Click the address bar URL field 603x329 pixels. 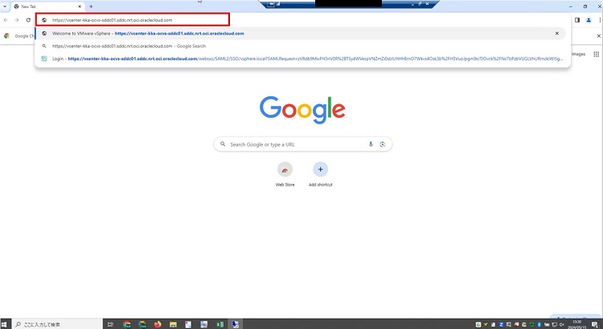click(x=133, y=20)
